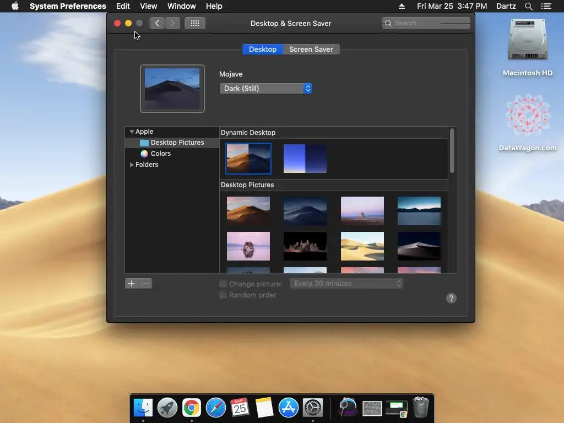Image resolution: width=564 pixels, height=423 pixels.
Task: Click the eject icon in menu bar
Action: (402, 6)
